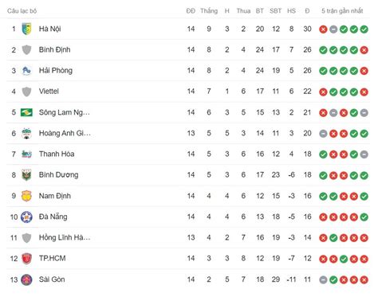Click the Hải Phòng club logo
The image size is (378, 297).
click(x=26, y=71)
